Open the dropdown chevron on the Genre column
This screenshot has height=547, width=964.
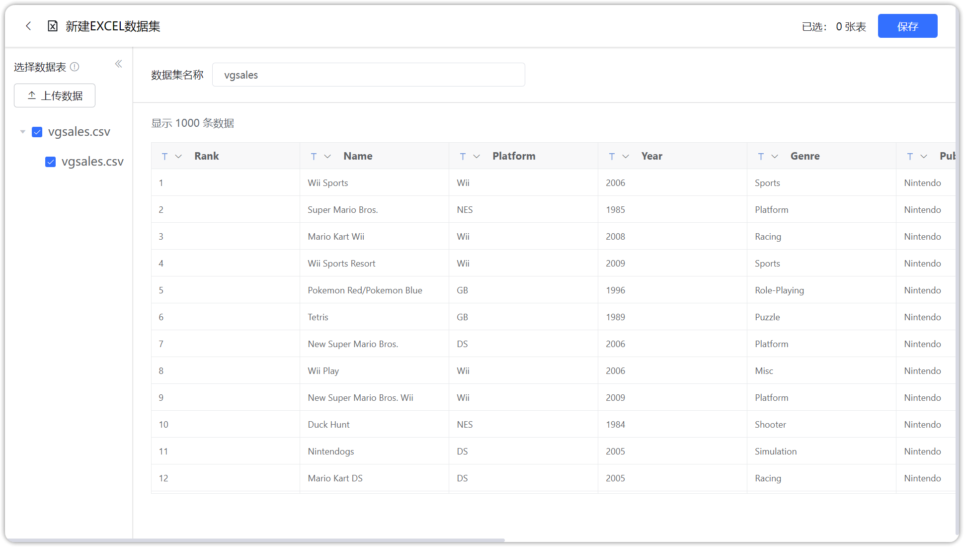click(776, 156)
